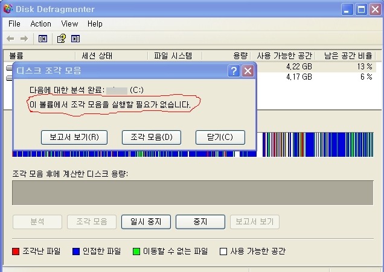
Task: Open the View menu
Action: tap(69, 24)
